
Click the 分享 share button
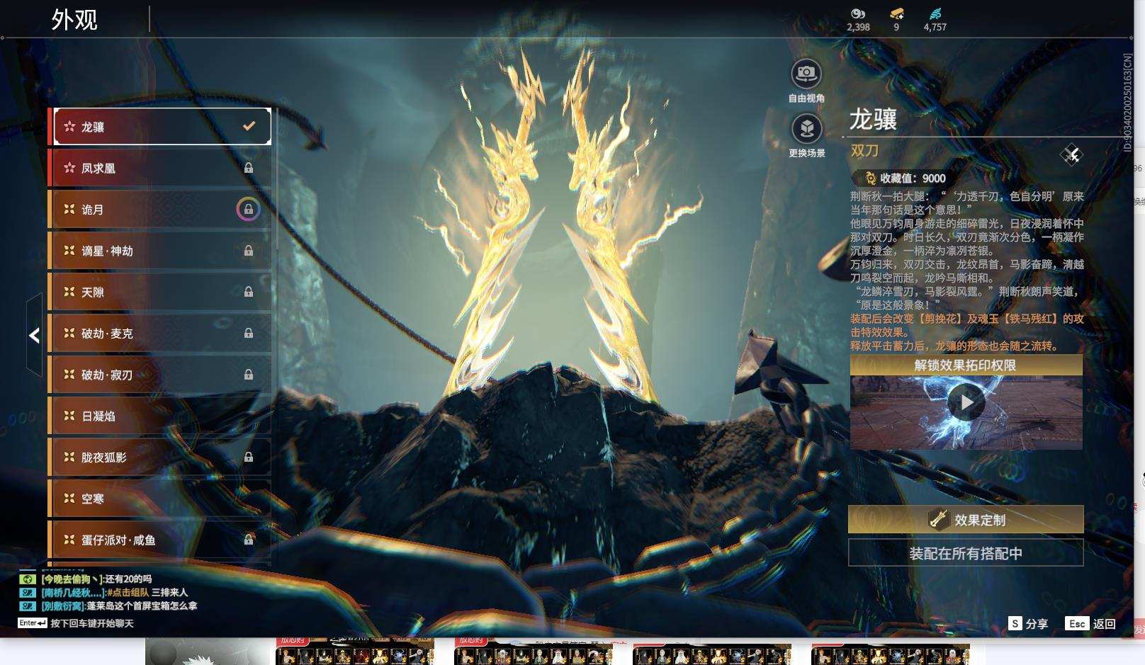(x=1028, y=624)
